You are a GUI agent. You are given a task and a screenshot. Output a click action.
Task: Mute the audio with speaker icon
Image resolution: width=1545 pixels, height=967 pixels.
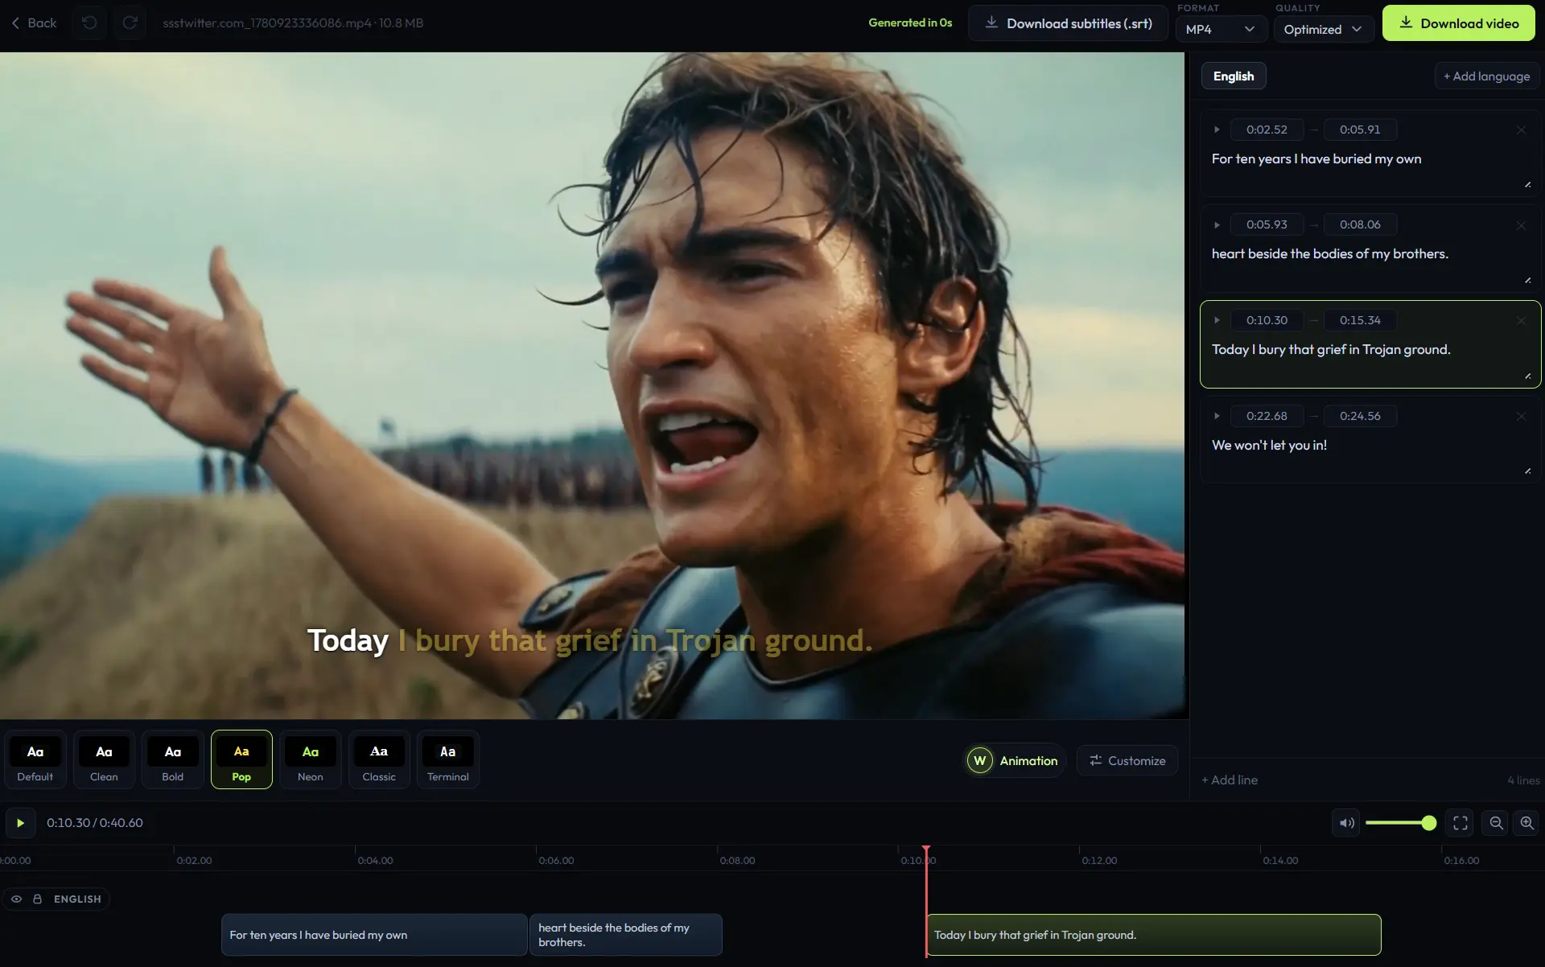click(1346, 822)
